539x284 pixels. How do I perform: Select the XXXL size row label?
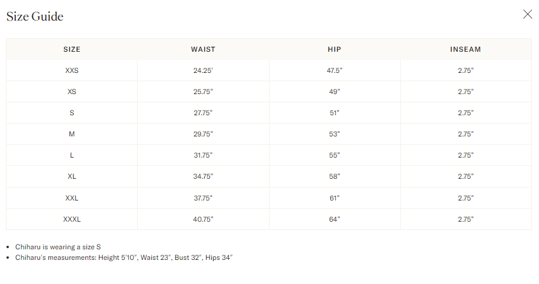72,219
